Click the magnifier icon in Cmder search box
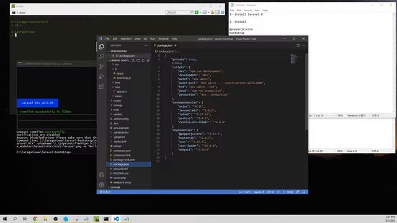This screenshot has width=397, height=223. pos(192,12)
